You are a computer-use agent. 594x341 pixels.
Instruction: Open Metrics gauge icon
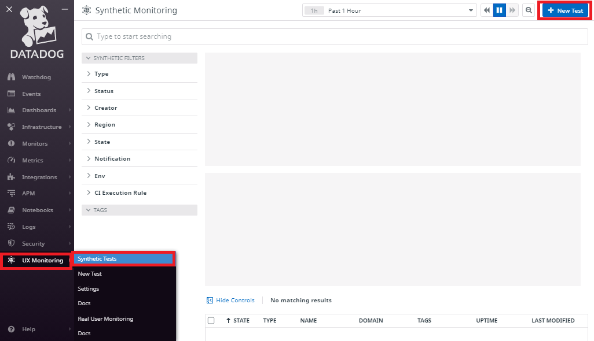[12, 160]
